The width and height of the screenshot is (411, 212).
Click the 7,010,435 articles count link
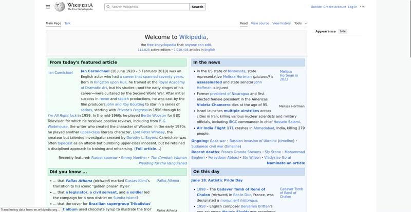tap(181, 50)
